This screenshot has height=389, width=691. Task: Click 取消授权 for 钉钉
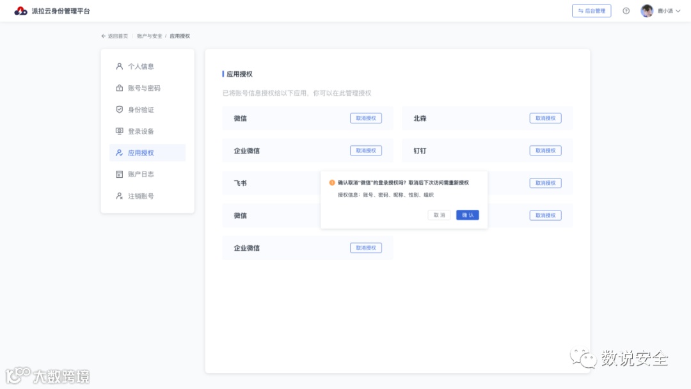pos(545,150)
